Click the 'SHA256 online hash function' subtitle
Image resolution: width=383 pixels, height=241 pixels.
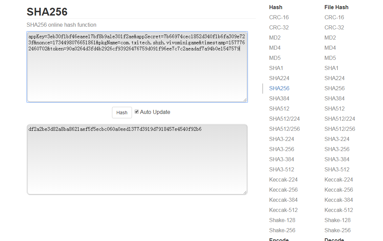[61, 25]
